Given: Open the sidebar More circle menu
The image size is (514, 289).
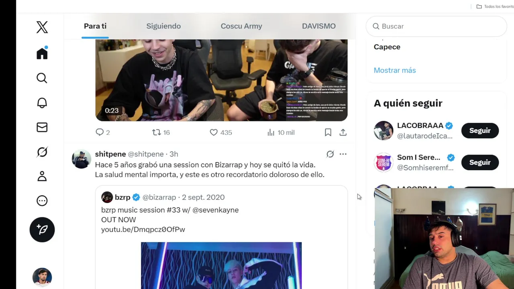Looking at the screenshot, I should tap(42, 201).
